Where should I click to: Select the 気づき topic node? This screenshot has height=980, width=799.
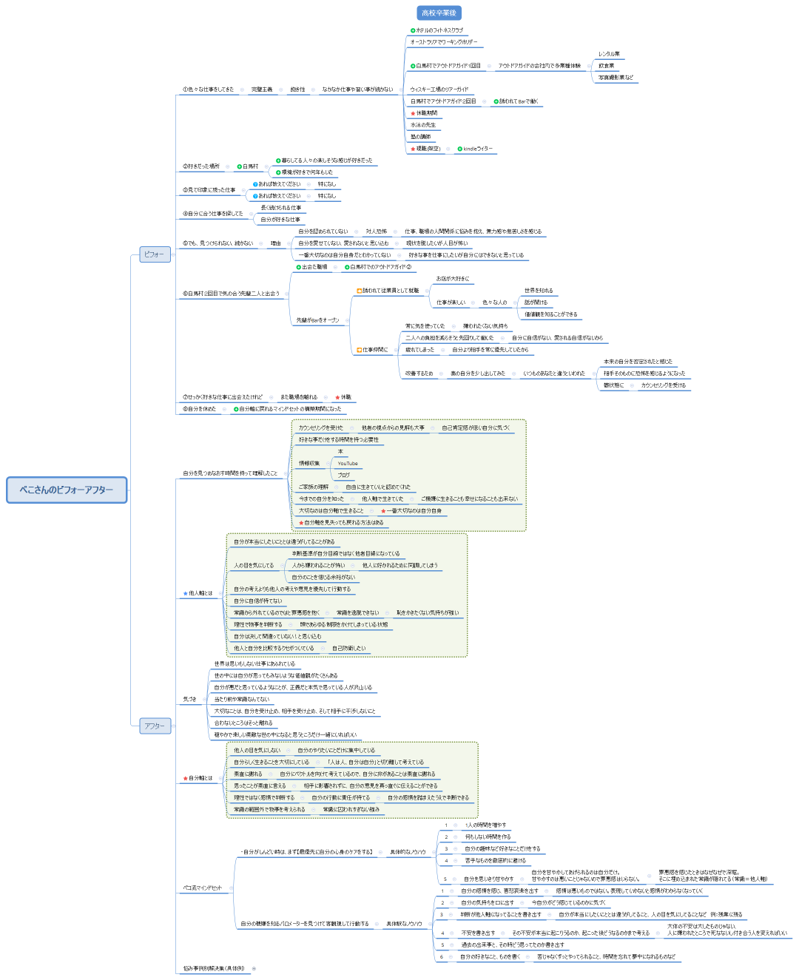pos(190,699)
